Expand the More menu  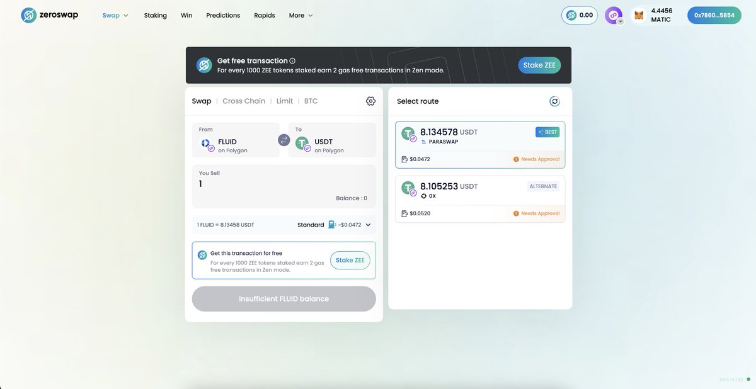301,15
